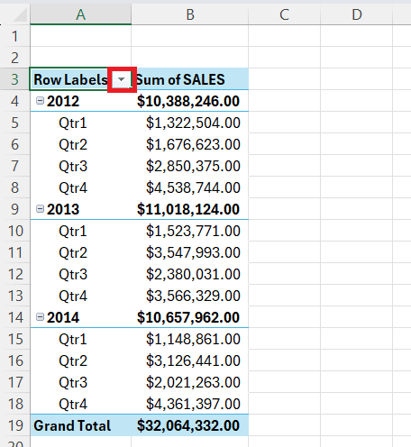This screenshot has width=411, height=447.
Task: Select the 2012 row label
Action: (63, 101)
